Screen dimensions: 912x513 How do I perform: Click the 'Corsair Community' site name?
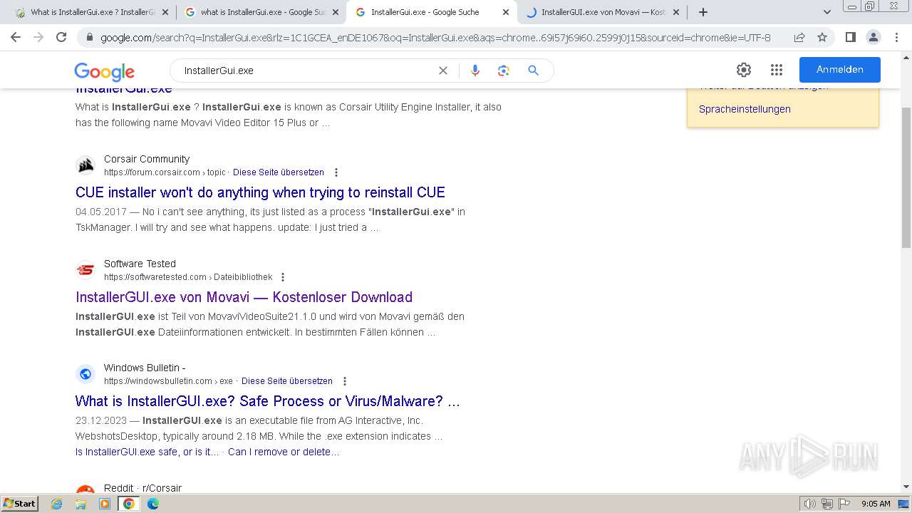[147, 159]
